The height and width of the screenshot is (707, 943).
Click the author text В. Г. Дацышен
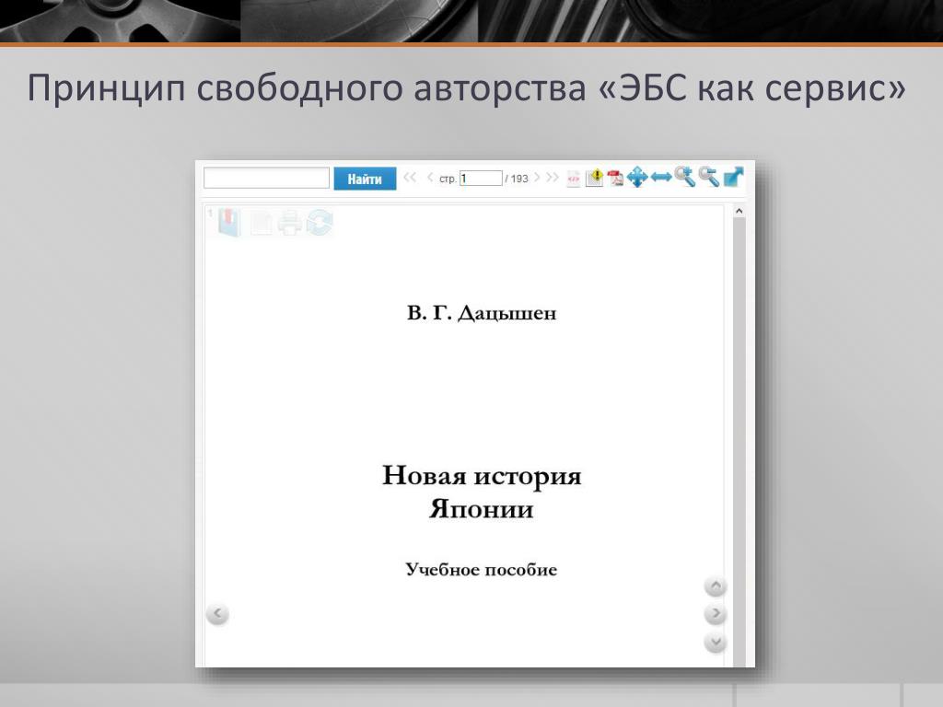tap(482, 313)
